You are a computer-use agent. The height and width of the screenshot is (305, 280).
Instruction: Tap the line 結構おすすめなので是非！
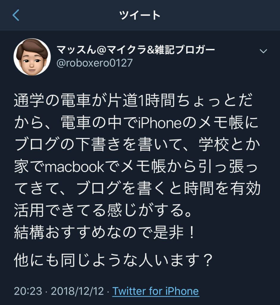coord(104,233)
